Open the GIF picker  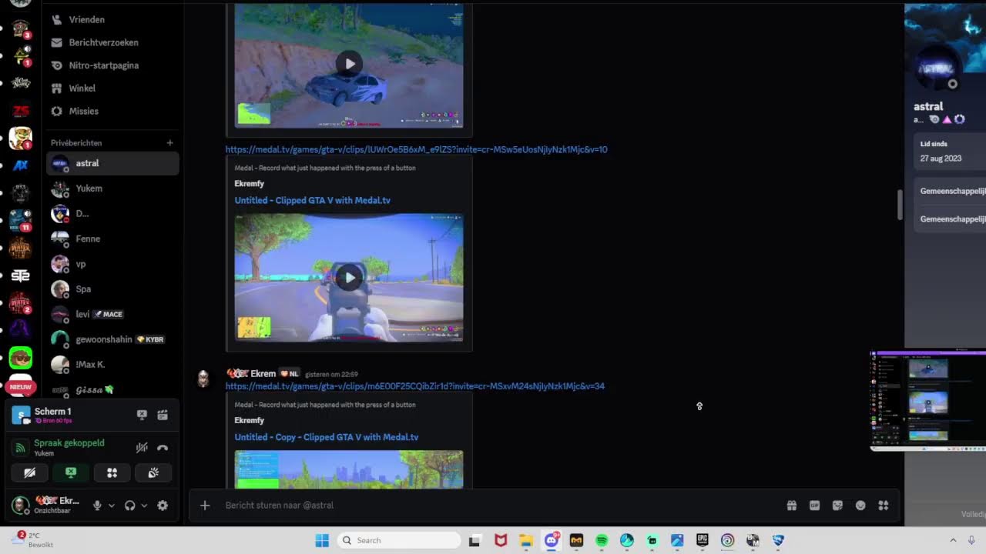(814, 506)
